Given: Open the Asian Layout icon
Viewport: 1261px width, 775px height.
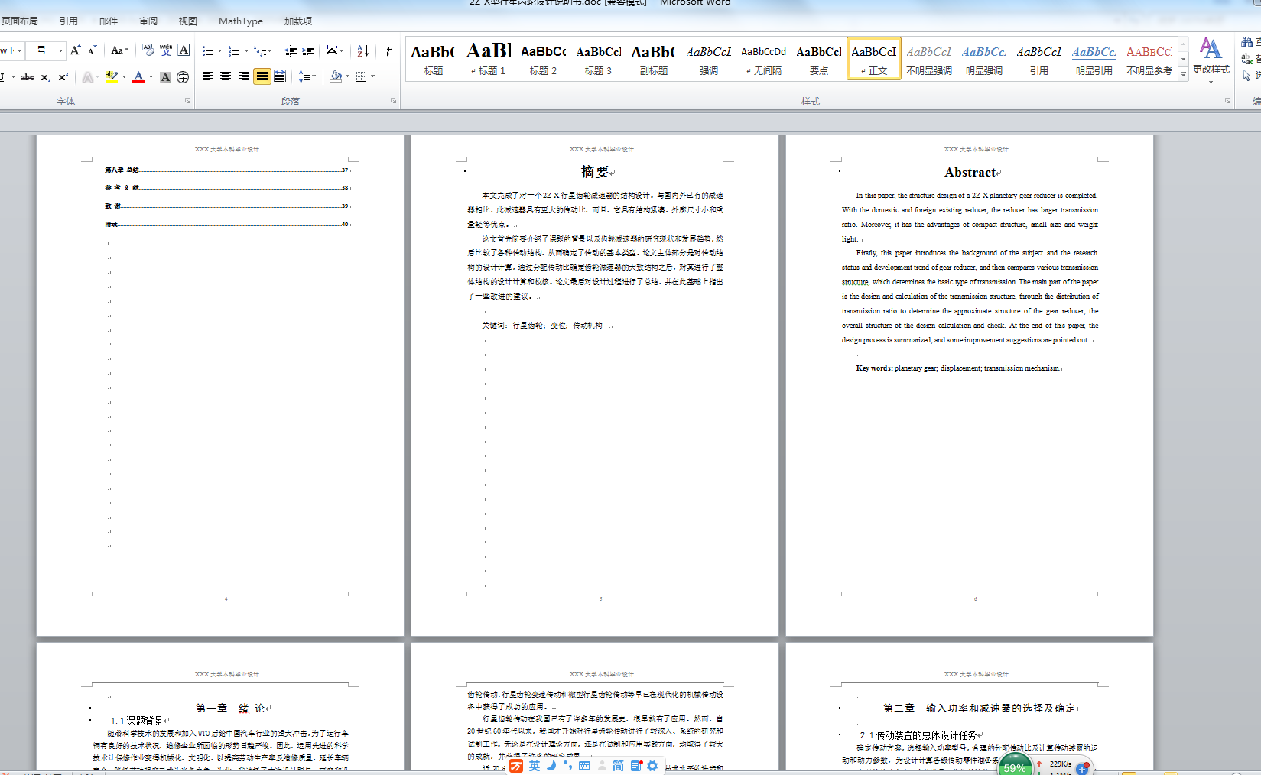Looking at the screenshot, I should coord(334,50).
